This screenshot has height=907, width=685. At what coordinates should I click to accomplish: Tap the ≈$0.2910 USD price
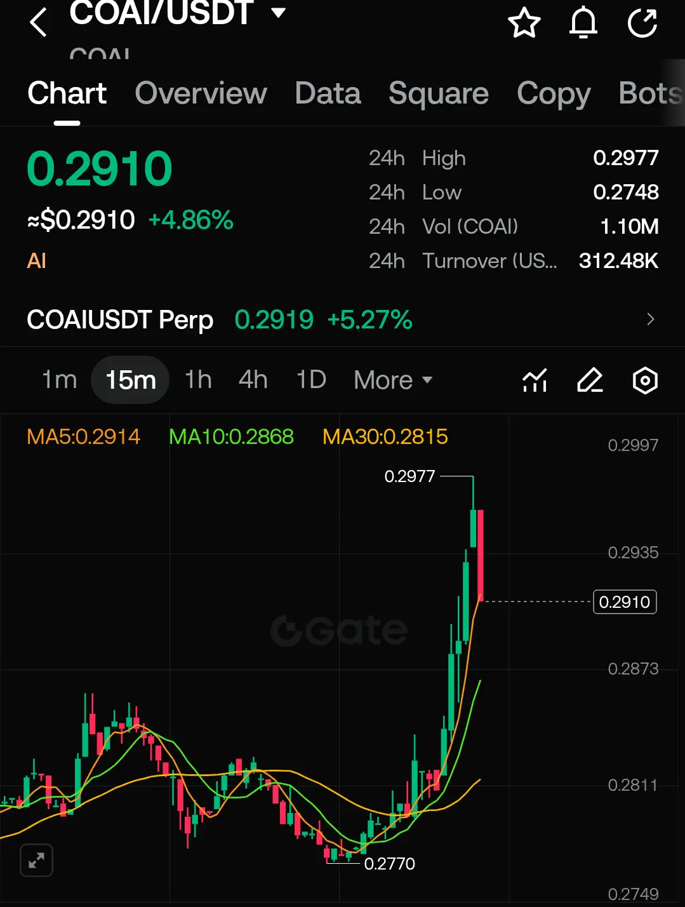coord(81,220)
